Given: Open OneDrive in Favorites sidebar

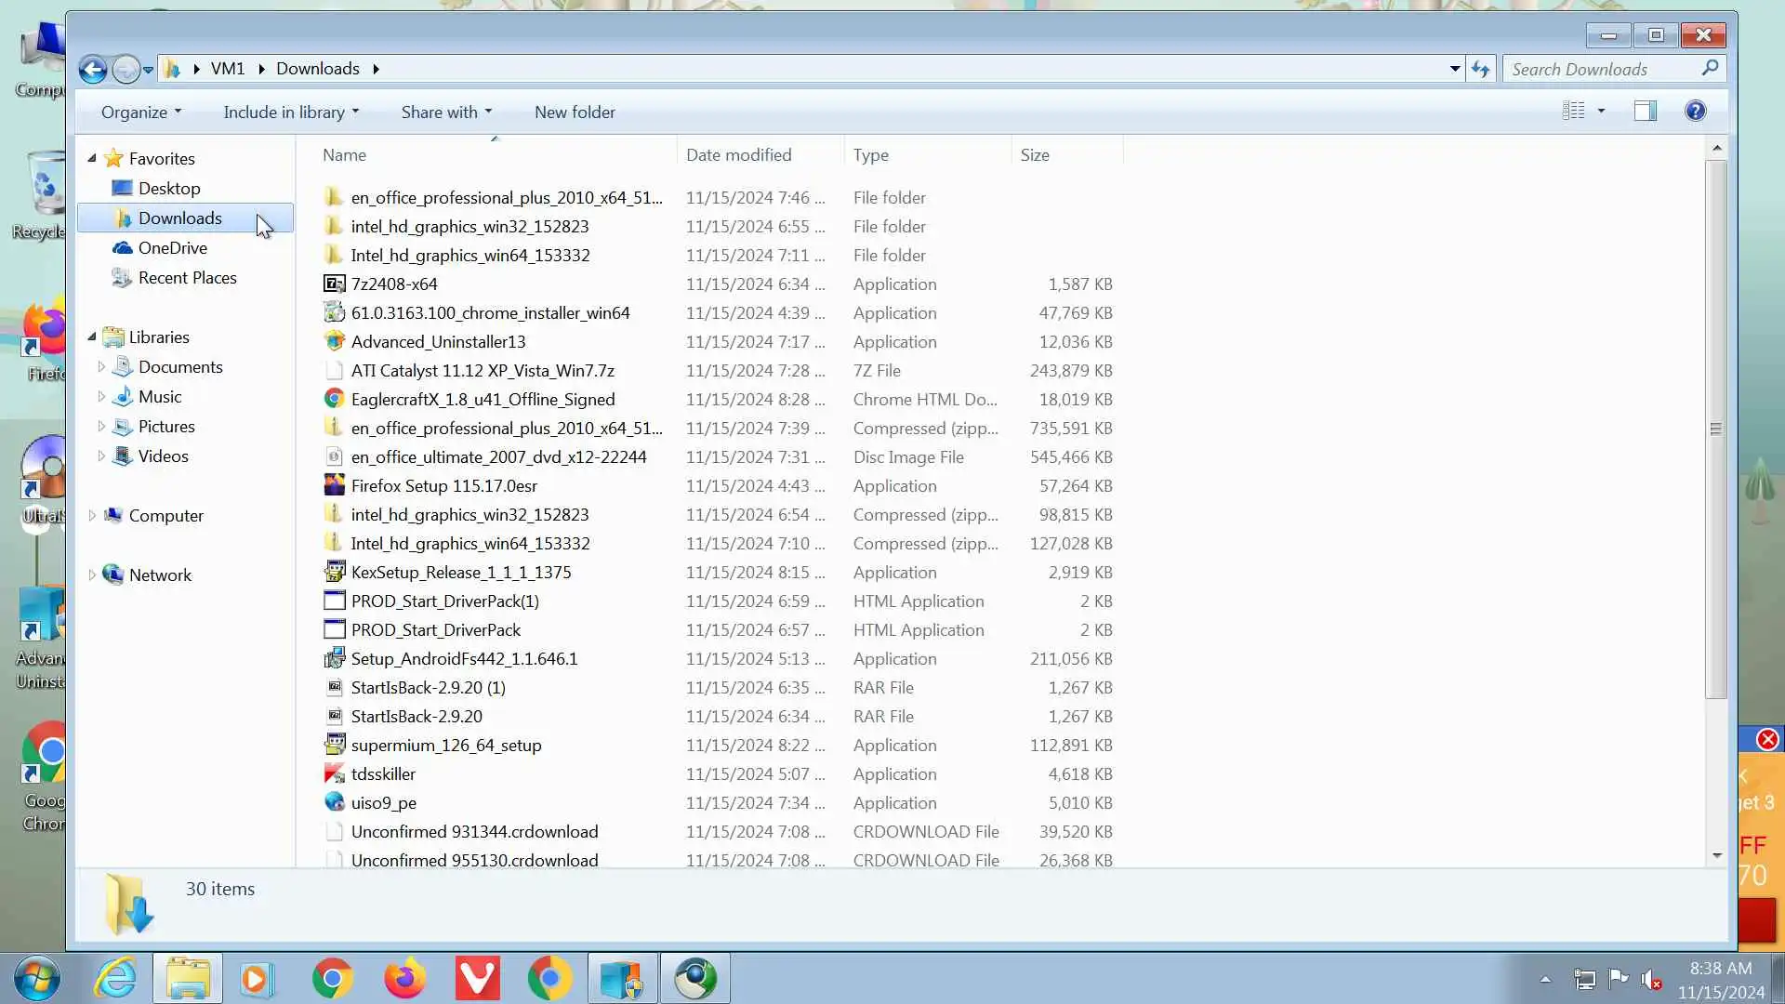Looking at the screenshot, I should (x=172, y=248).
